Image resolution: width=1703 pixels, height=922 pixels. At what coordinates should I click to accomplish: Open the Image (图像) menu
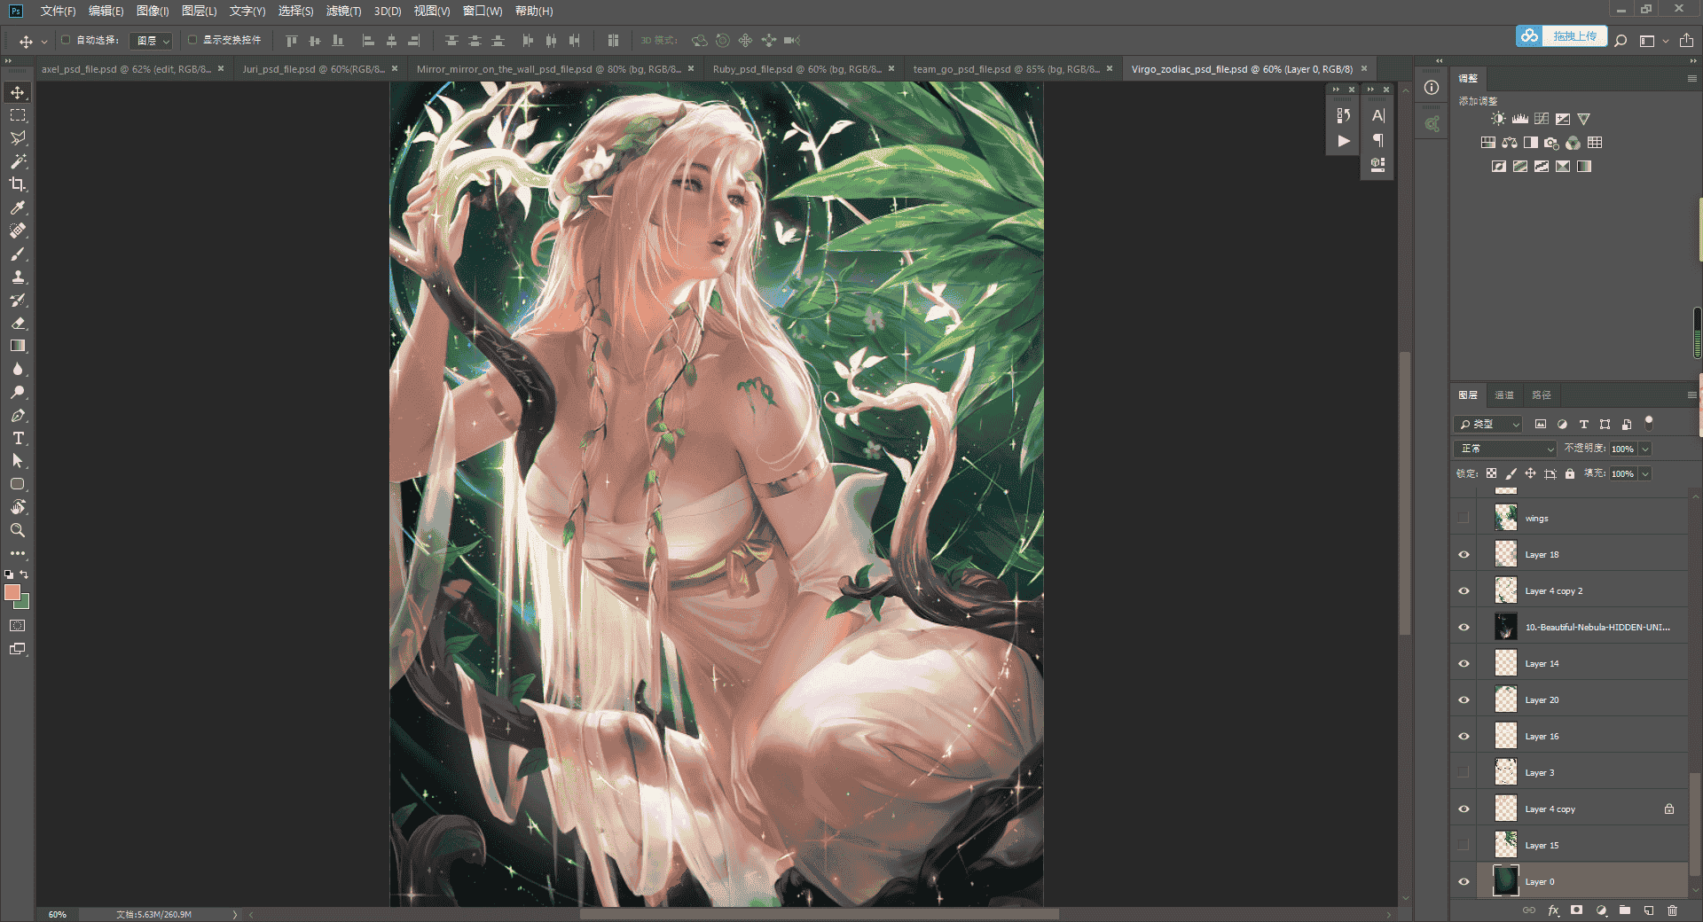coord(153,12)
